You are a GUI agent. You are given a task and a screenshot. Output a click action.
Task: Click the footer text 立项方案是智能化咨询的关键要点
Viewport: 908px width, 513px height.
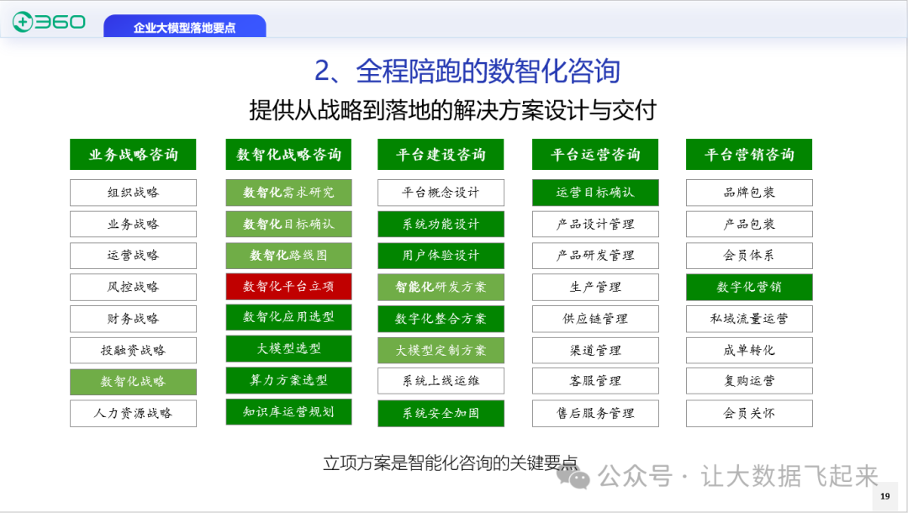point(451,463)
